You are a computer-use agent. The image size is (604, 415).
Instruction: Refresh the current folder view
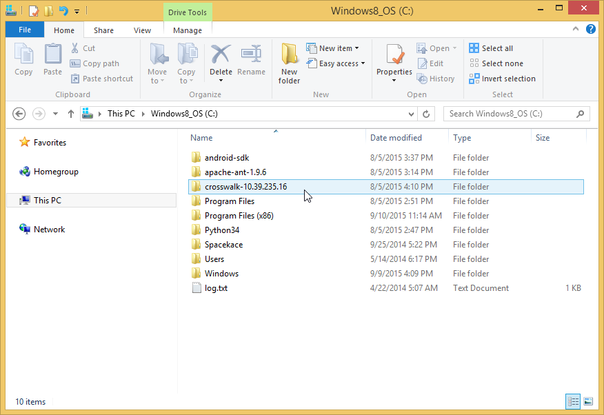point(427,114)
